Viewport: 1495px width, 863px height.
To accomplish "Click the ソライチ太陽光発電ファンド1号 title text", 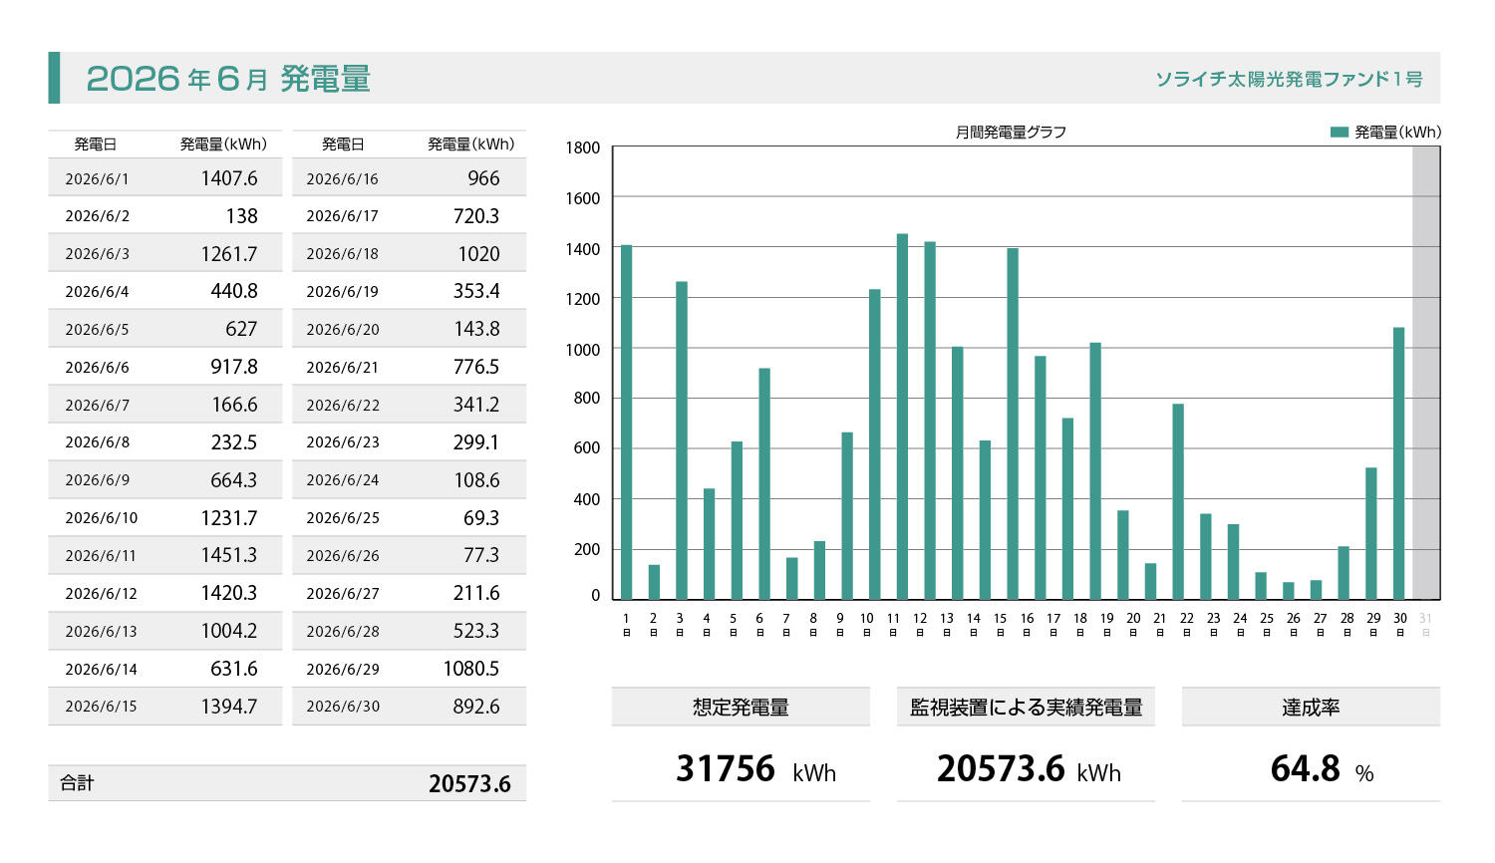I will (x=1289, y=79).
